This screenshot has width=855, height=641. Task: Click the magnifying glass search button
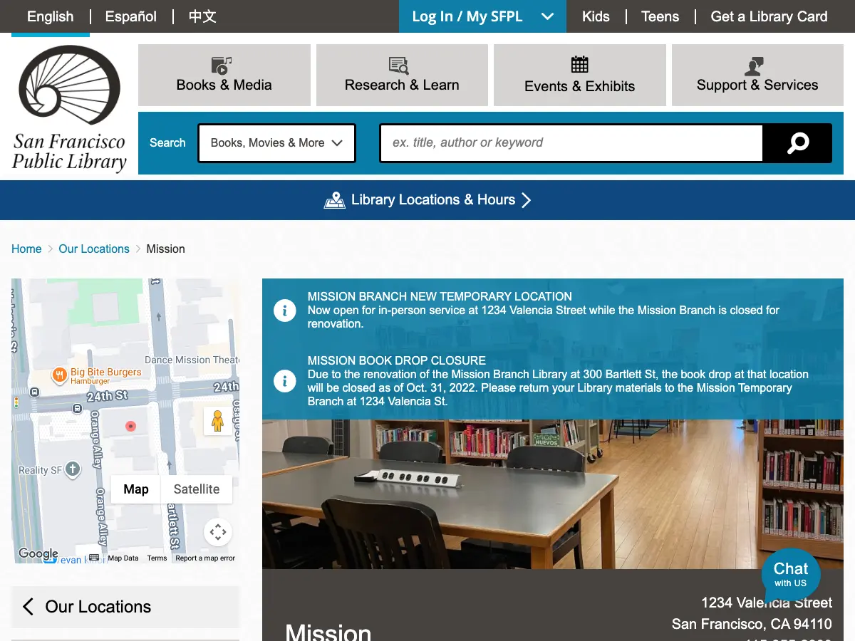pos(797,143)
